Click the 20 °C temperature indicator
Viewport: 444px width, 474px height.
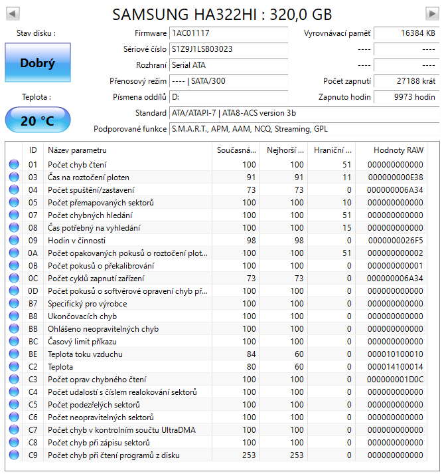pyautogui.click(x=37, y=121)
